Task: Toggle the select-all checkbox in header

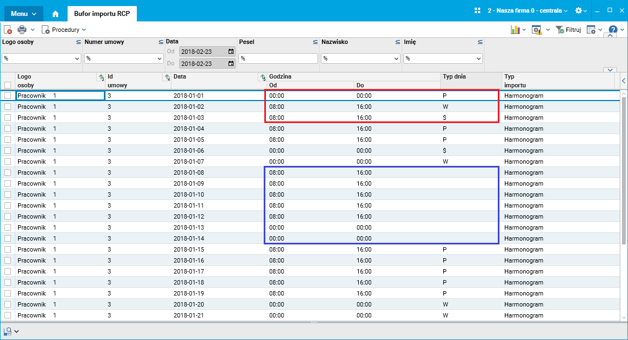Action: click(8, 85)
